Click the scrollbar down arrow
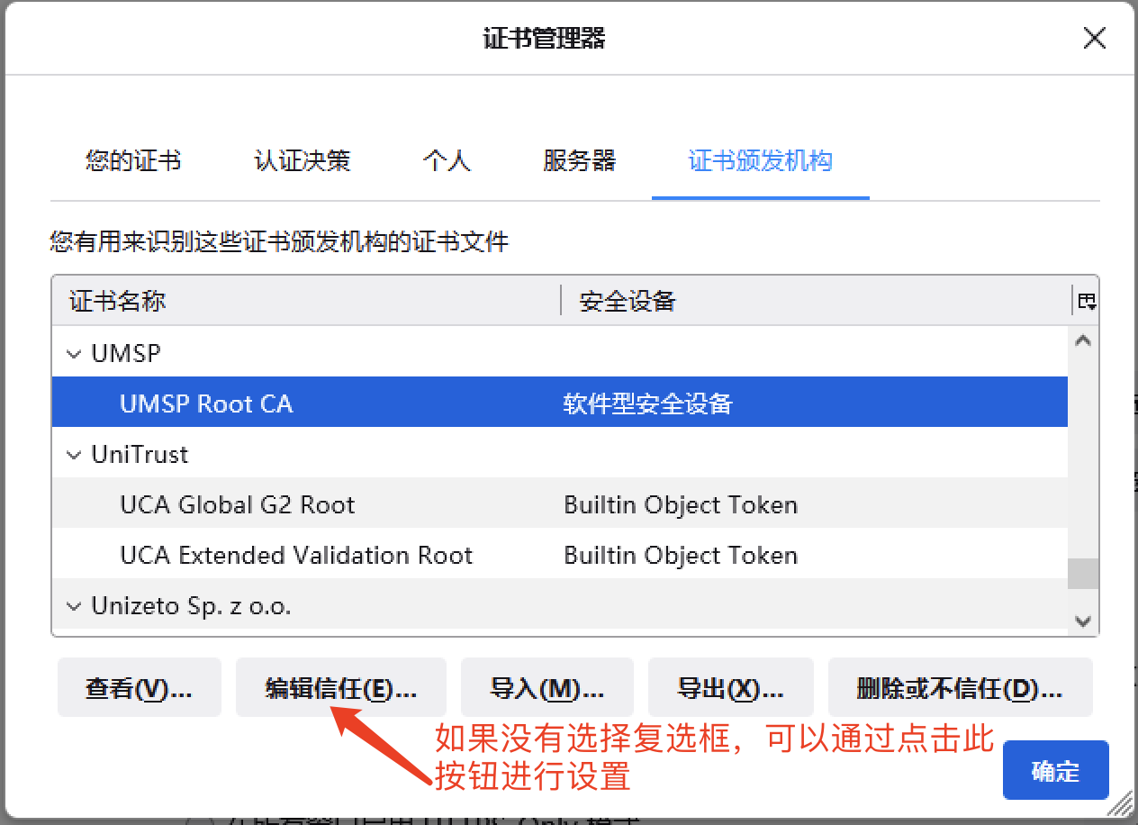1138x825 pixels. 1083,621
